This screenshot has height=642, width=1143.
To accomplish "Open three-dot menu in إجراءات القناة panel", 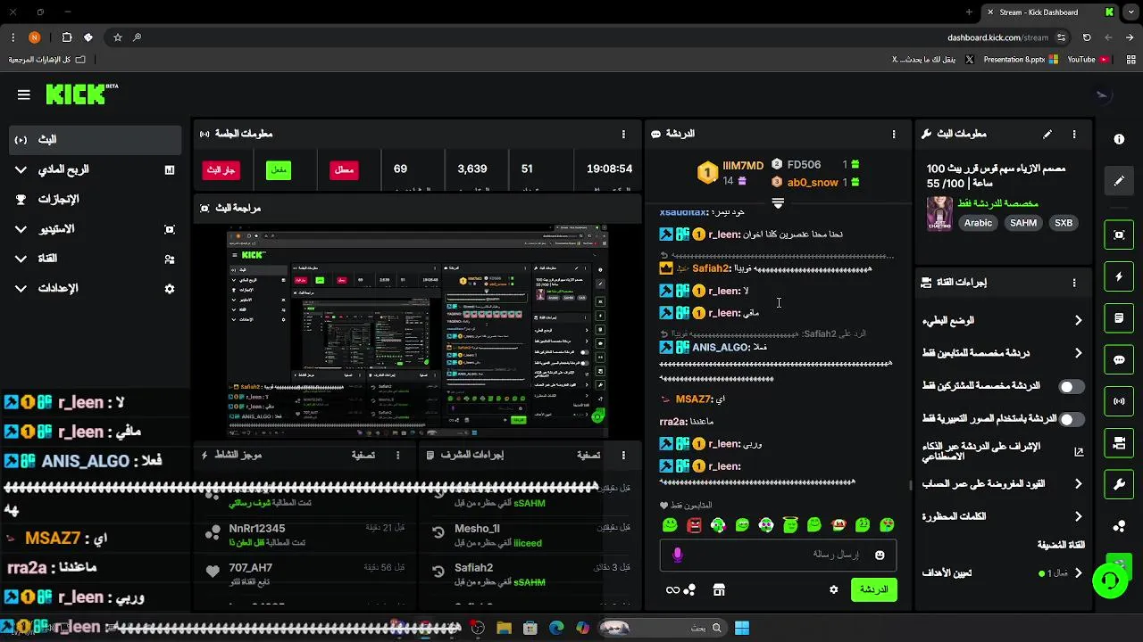I will (1074, 283).
